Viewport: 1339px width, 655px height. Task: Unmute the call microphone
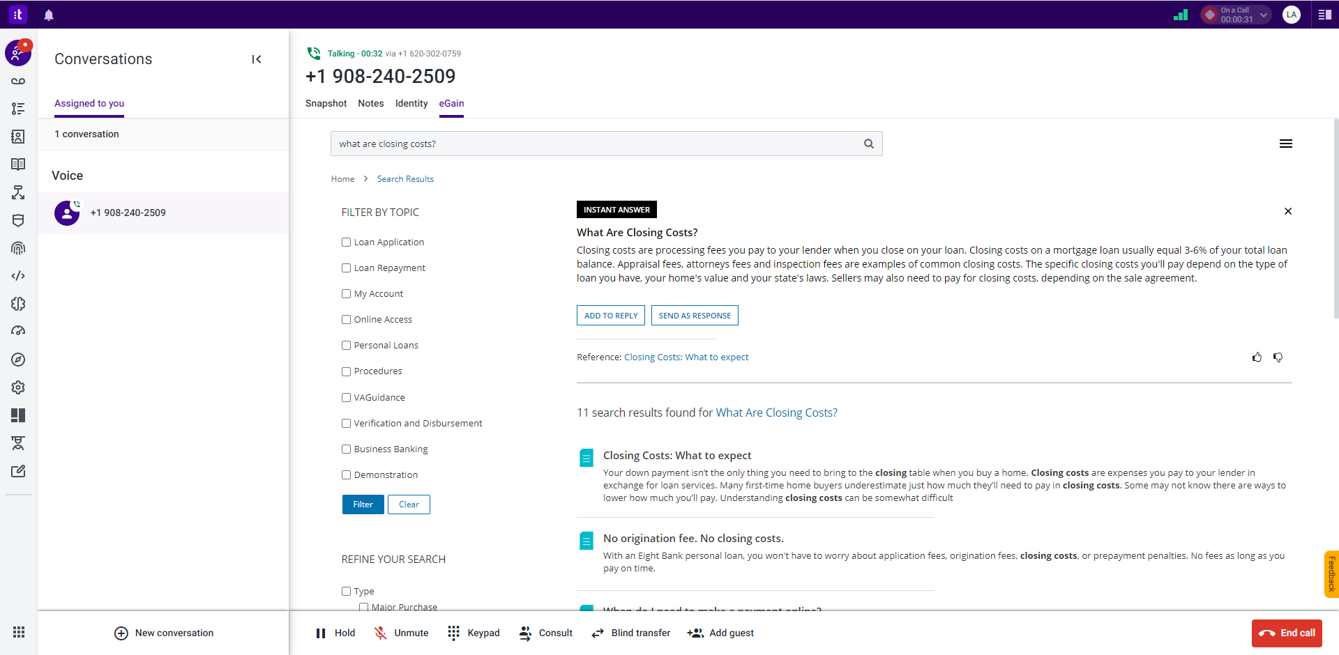(401, 633)
